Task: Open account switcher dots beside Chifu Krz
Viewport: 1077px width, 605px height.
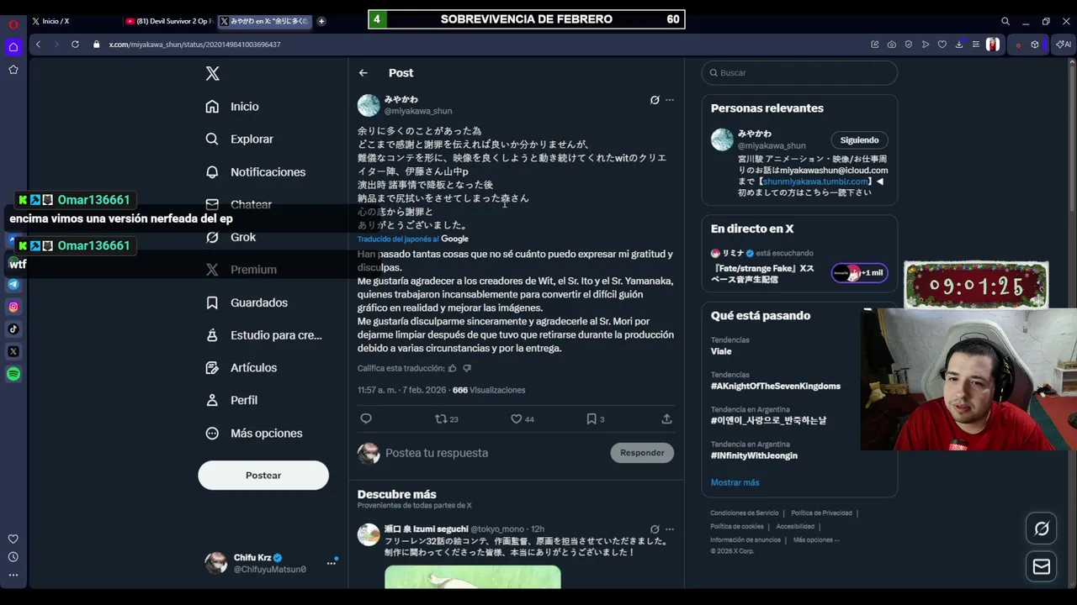Action: point(332,563)
